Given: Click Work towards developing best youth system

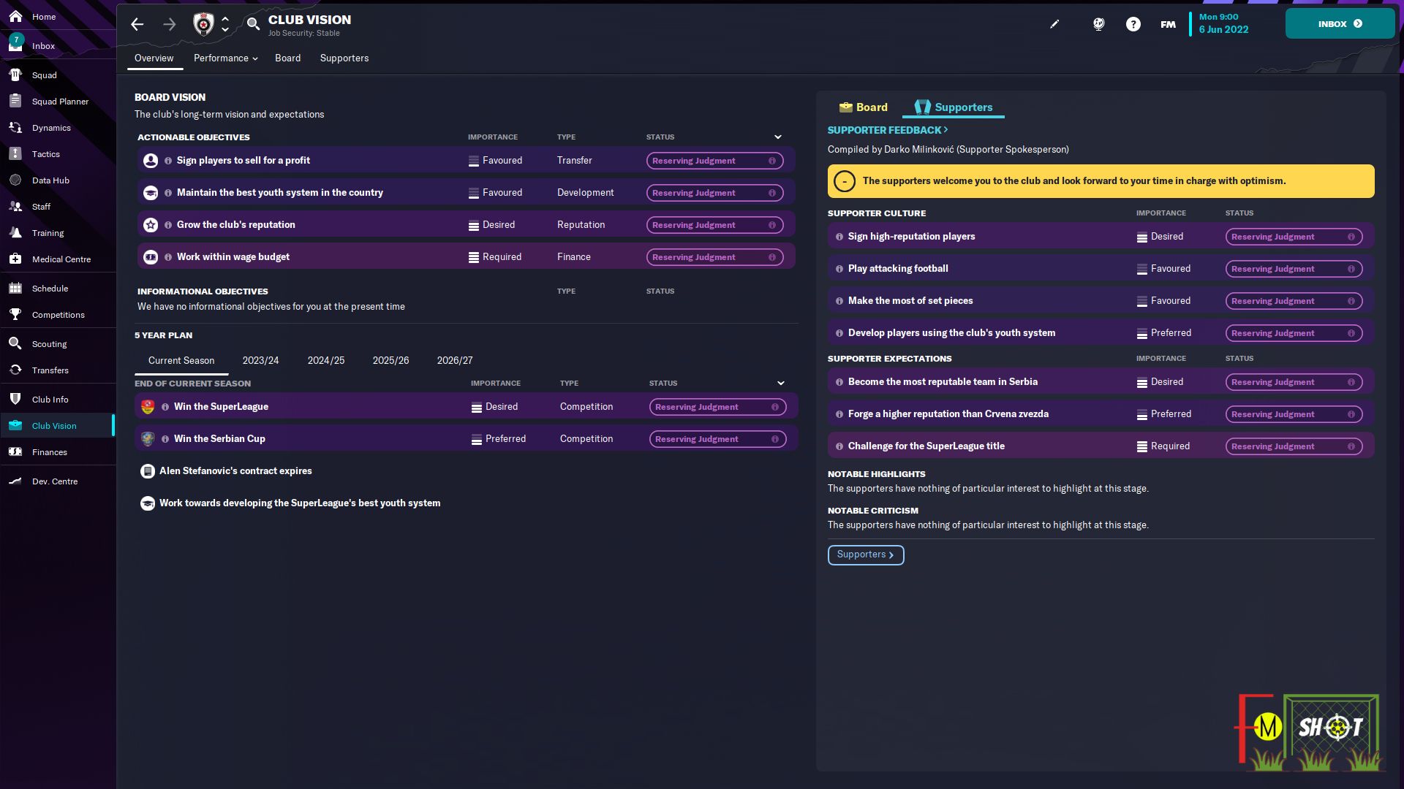Looking at the screenshot, I should pyautogui.click(x=300, y=503).
